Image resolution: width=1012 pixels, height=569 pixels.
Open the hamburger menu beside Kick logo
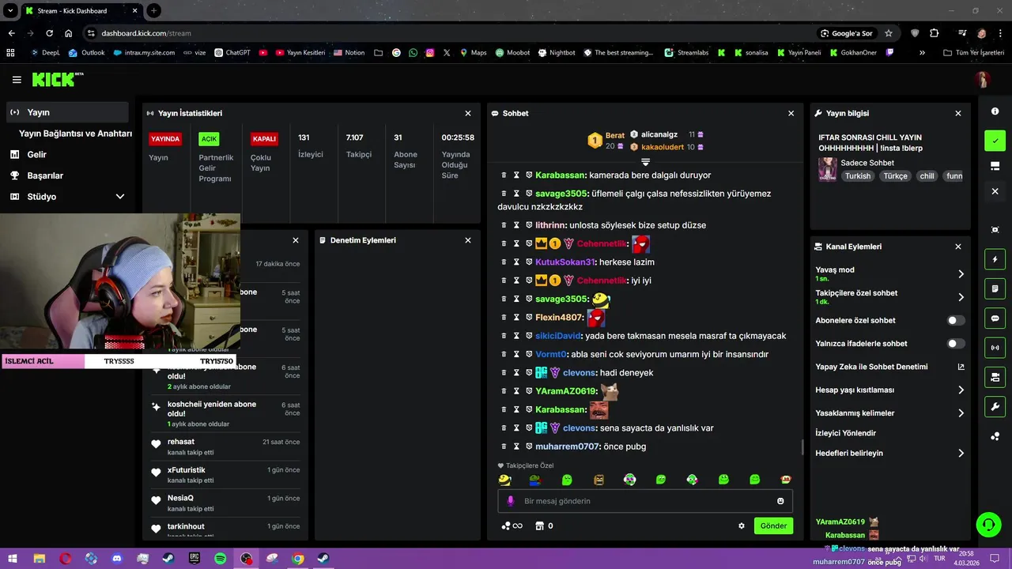[17, 80]
